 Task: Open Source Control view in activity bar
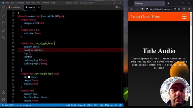[x=3, y=23]
